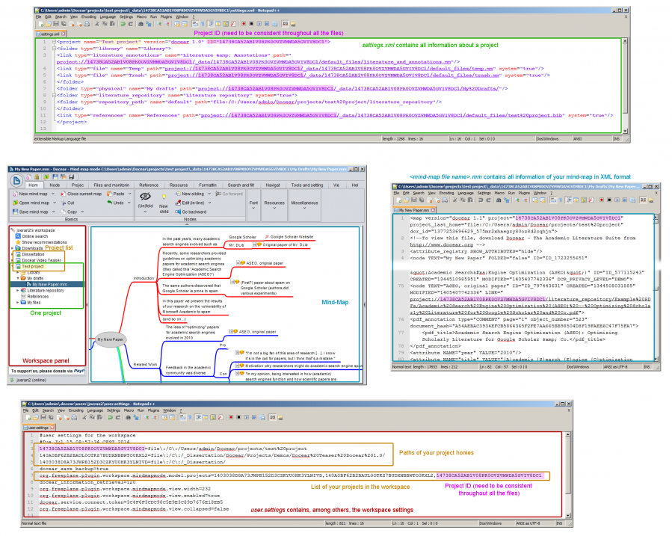Click the blue save icon in Docear quick toolbar

pos(55,176)
